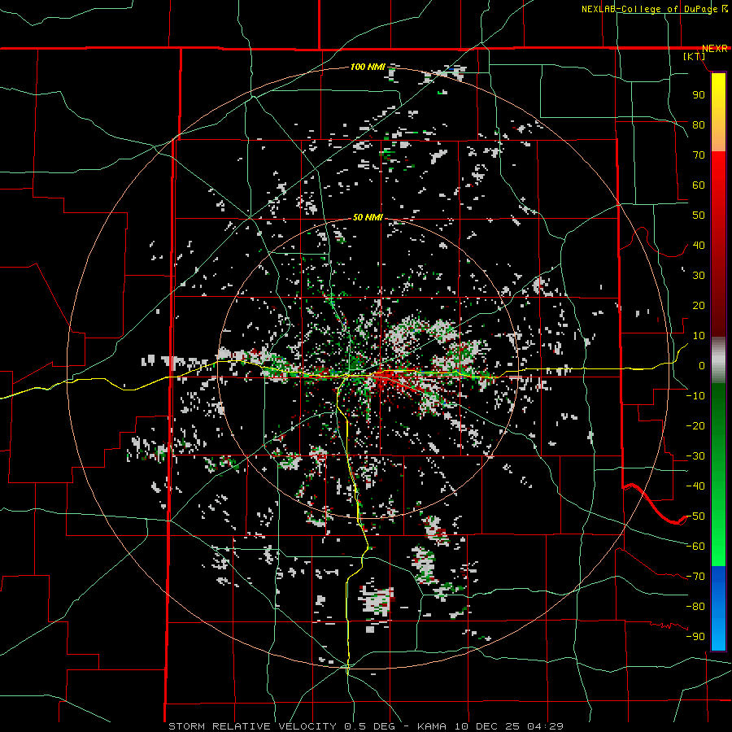732x732 pixels.
Task: Select the -90 value on the velocity scale
Action: (695, 637)
